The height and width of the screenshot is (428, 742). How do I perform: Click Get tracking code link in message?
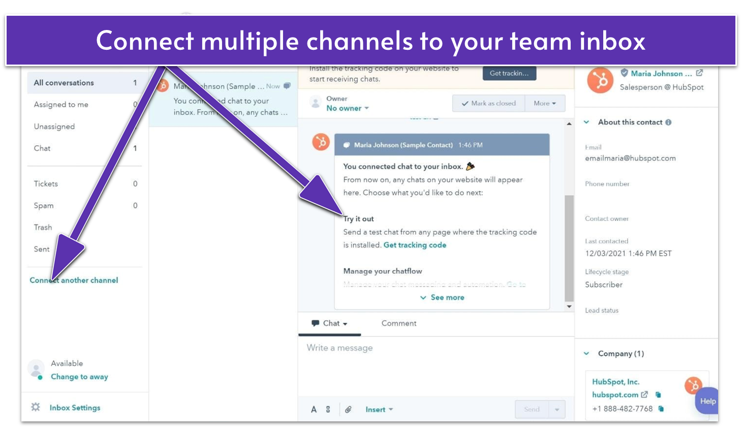coord(415,245)
